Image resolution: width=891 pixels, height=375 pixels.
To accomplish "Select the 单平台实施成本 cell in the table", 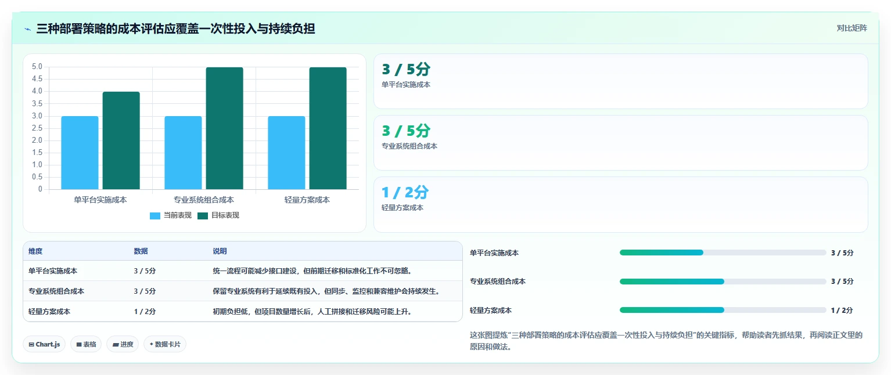I will (x=53, y=271).
